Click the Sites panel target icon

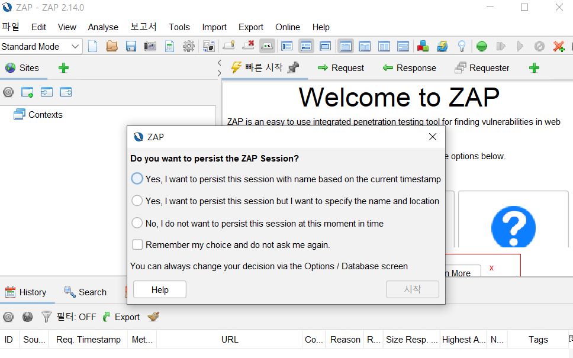[x=8, y=92]
